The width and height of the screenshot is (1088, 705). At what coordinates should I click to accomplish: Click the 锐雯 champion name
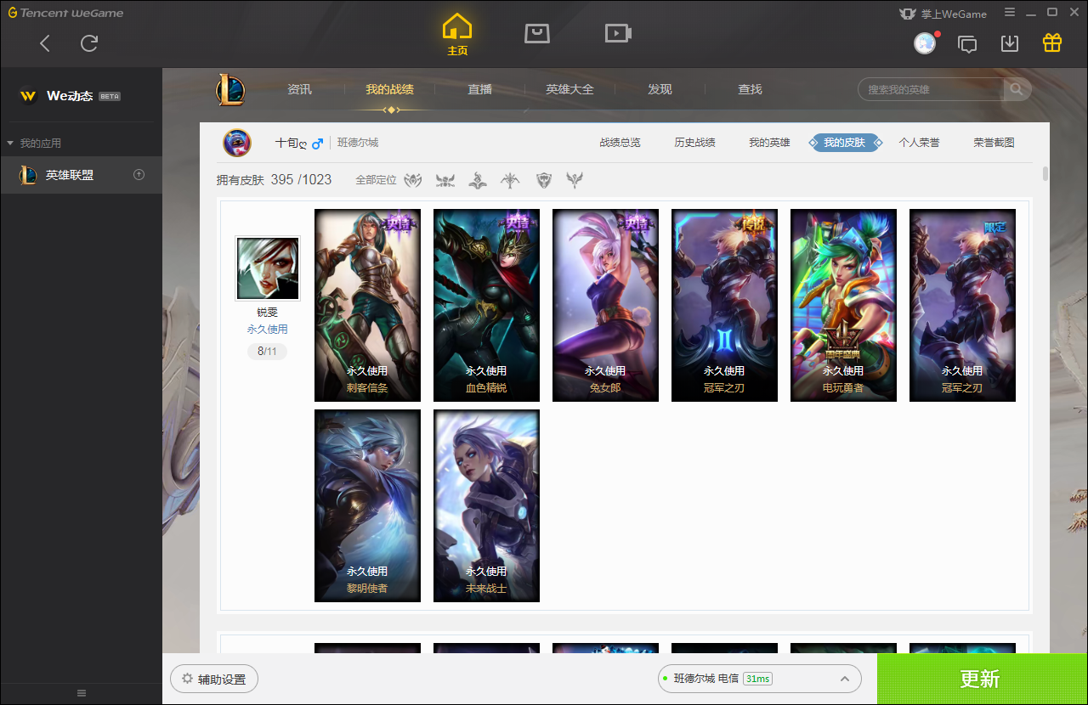point(268,313)
